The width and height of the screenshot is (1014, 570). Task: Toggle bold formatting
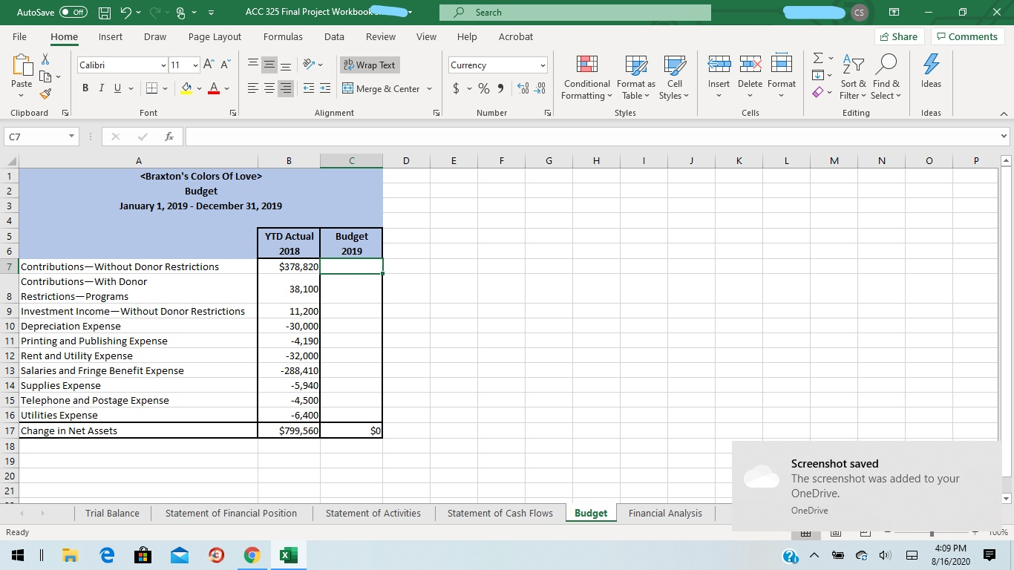[84, 88]
